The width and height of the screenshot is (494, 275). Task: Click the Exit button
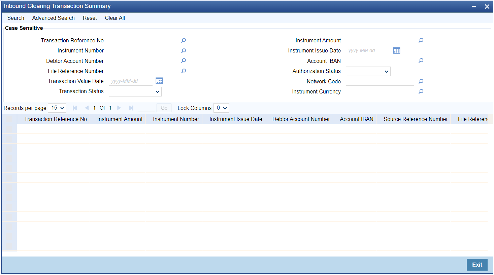[477, 265]
